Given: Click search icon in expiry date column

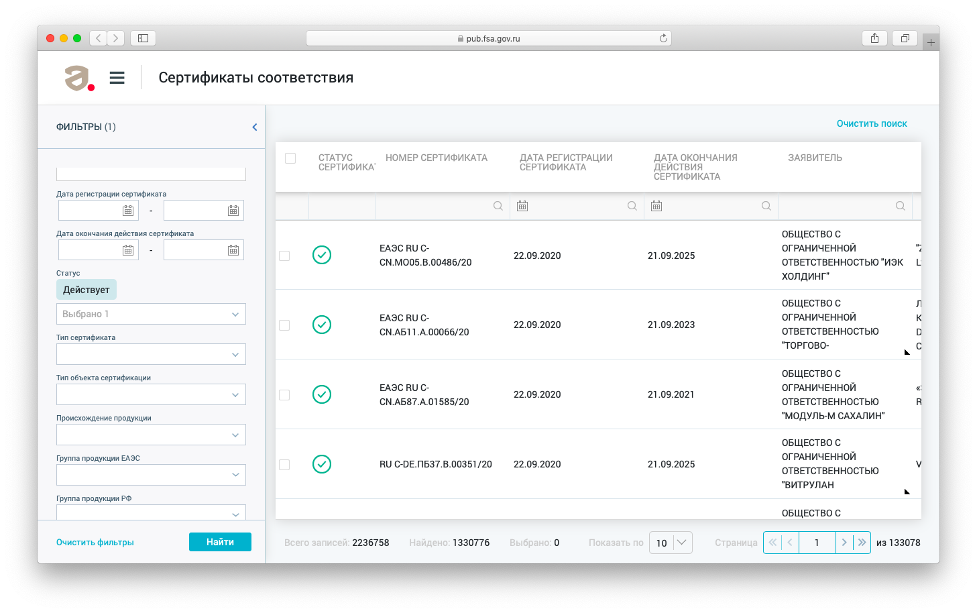Looking at the screenshot, I should [x=766, y=206].
